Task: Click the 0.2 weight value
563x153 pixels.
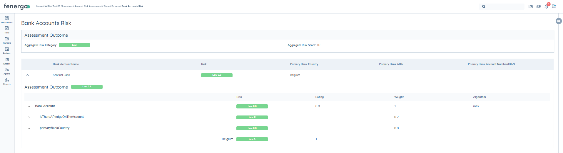Action: 397,117
